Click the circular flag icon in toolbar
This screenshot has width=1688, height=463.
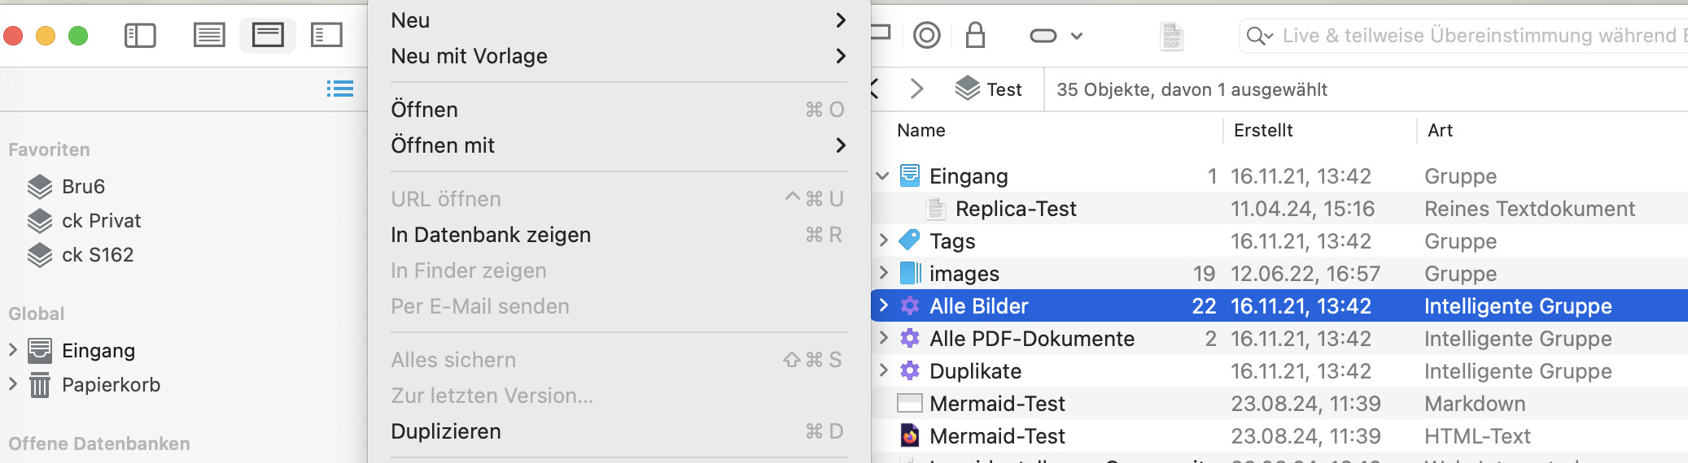[x=927, y=36]
